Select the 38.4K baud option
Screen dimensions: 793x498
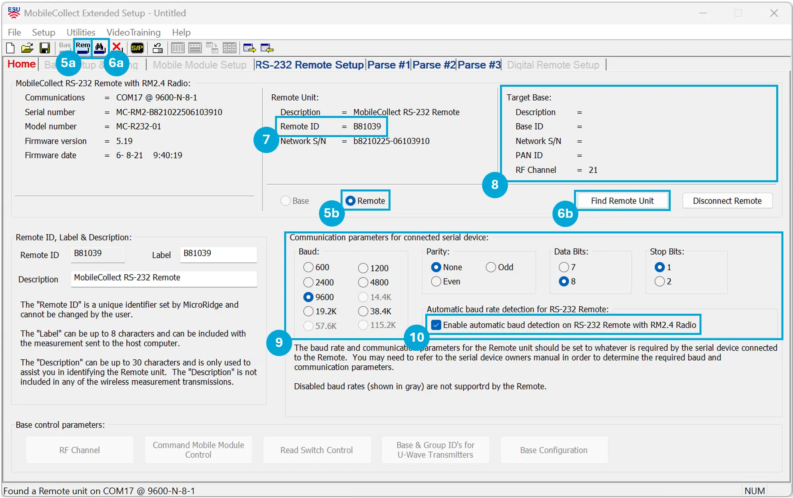[375, 311]
